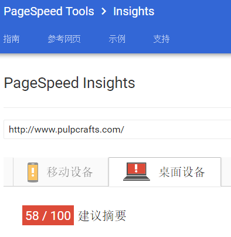Open the 示例 menu item
Screen dimensions: 231x237
pyautogui.click(x=117, y=39)
